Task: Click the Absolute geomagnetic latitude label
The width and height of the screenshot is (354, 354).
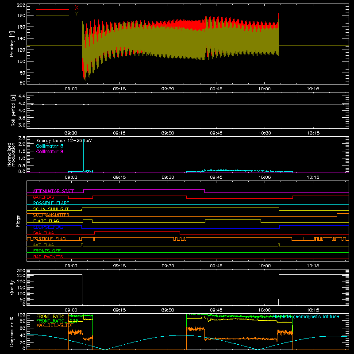Action: (306, 316)
